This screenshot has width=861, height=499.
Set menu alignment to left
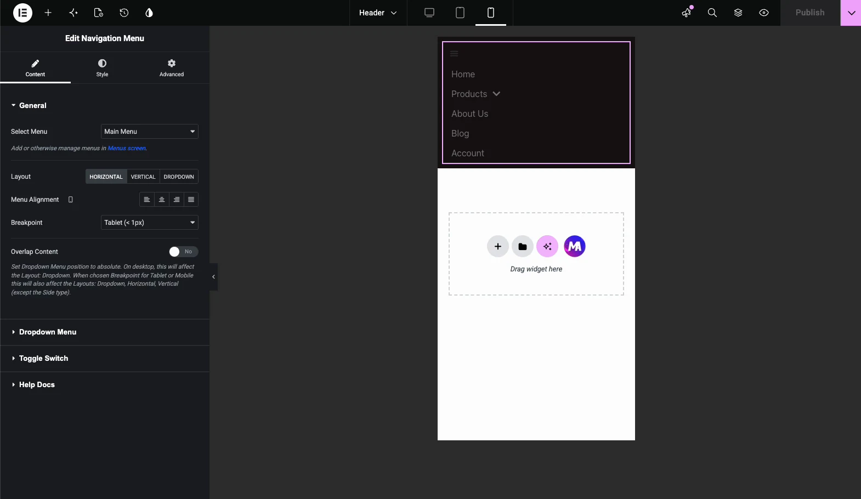tap(147, 200)
